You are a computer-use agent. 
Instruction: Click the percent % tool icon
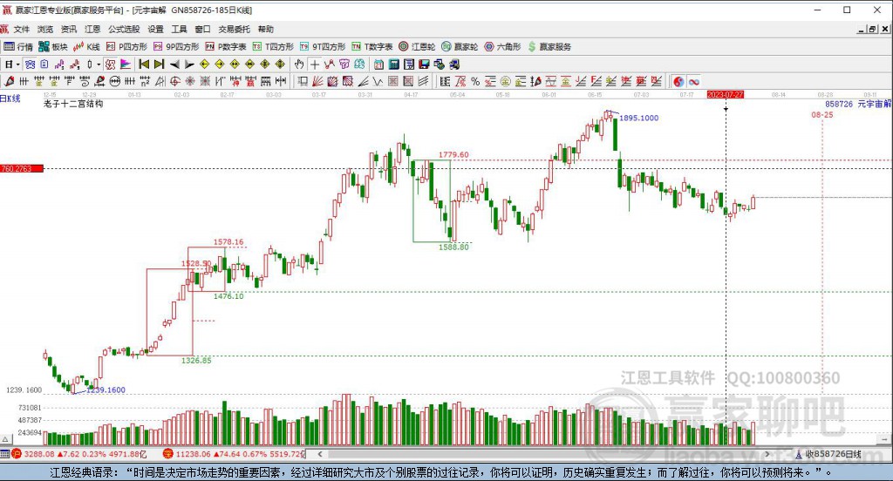475,81
